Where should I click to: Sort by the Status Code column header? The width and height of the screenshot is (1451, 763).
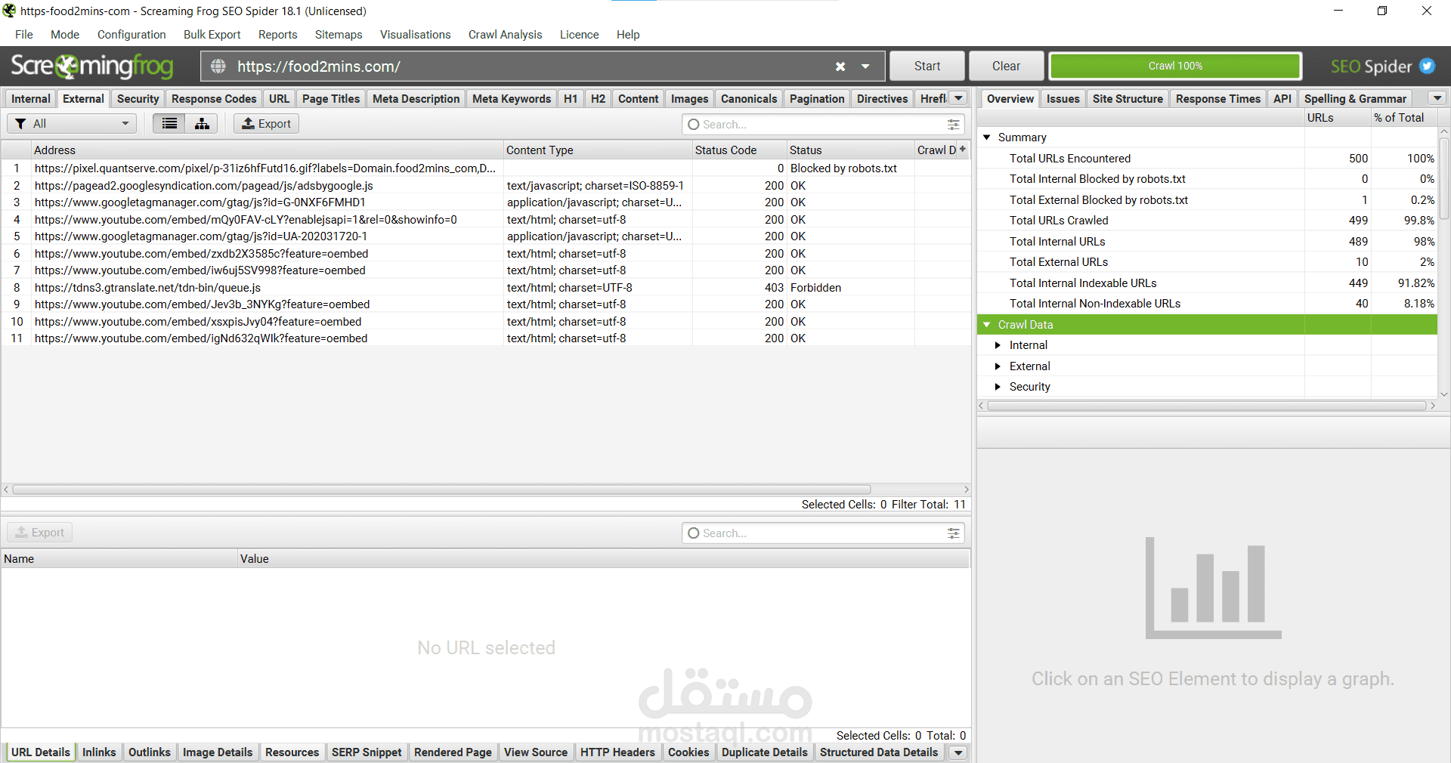739,150
